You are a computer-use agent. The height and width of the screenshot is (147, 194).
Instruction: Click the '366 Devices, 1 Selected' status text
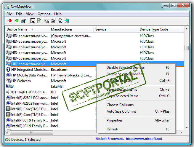pyautogui.click(x=23, y=140)
